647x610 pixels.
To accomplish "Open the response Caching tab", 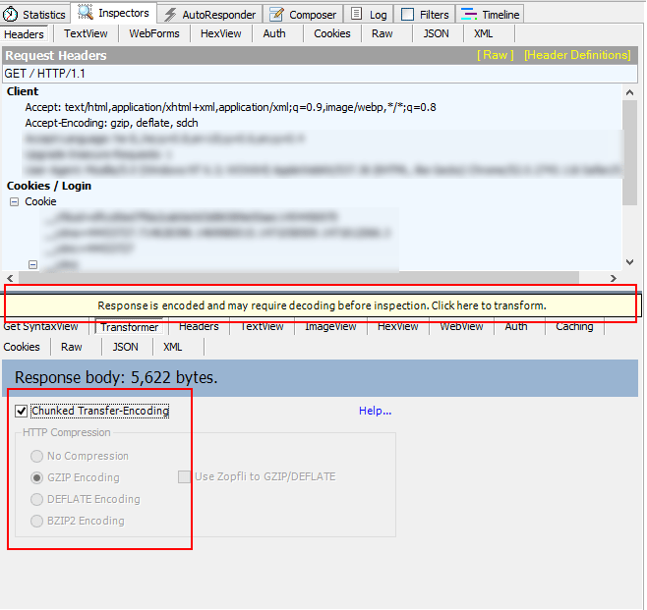I will (x=574, y=326).
